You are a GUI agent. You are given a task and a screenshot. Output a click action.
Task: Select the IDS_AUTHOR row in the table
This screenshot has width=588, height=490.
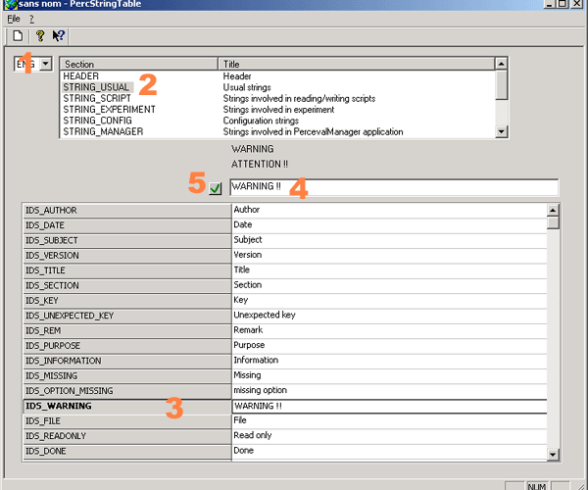[x=125, y=211]
